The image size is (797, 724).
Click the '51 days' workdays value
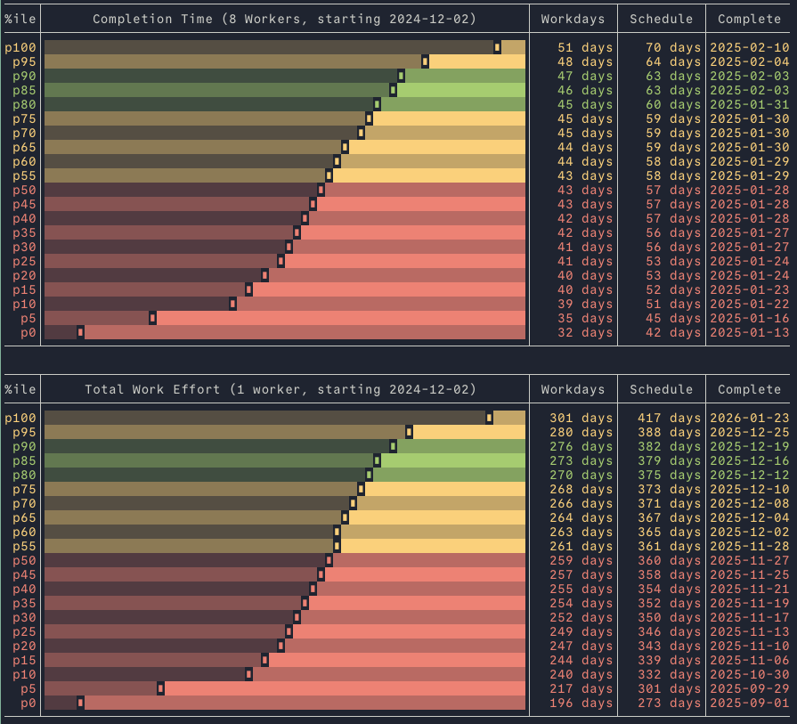point(585,48)
